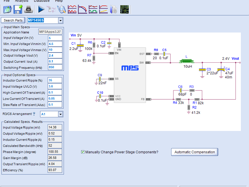Uncheck Manually Change Power Stage Components
The height and width of the screenshot is (187, 249).
point(83,152)
